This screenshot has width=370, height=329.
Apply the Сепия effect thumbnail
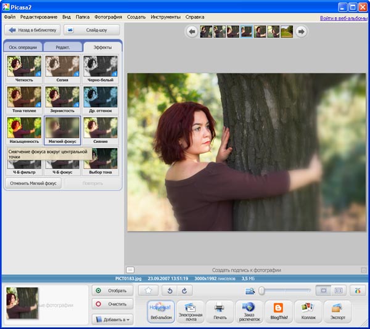tap(62, 66)
